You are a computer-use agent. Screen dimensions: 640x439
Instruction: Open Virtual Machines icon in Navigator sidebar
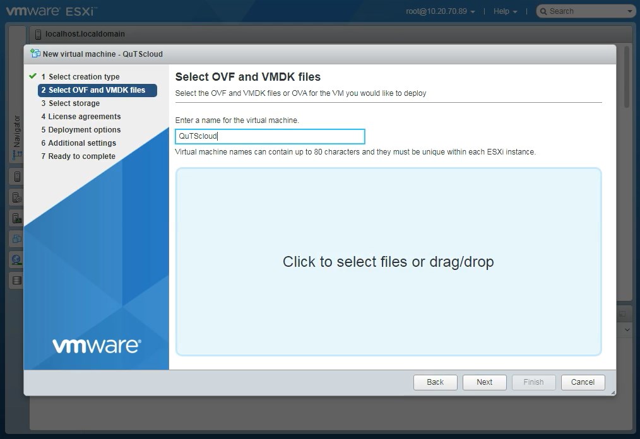click(x=17, y=239)
